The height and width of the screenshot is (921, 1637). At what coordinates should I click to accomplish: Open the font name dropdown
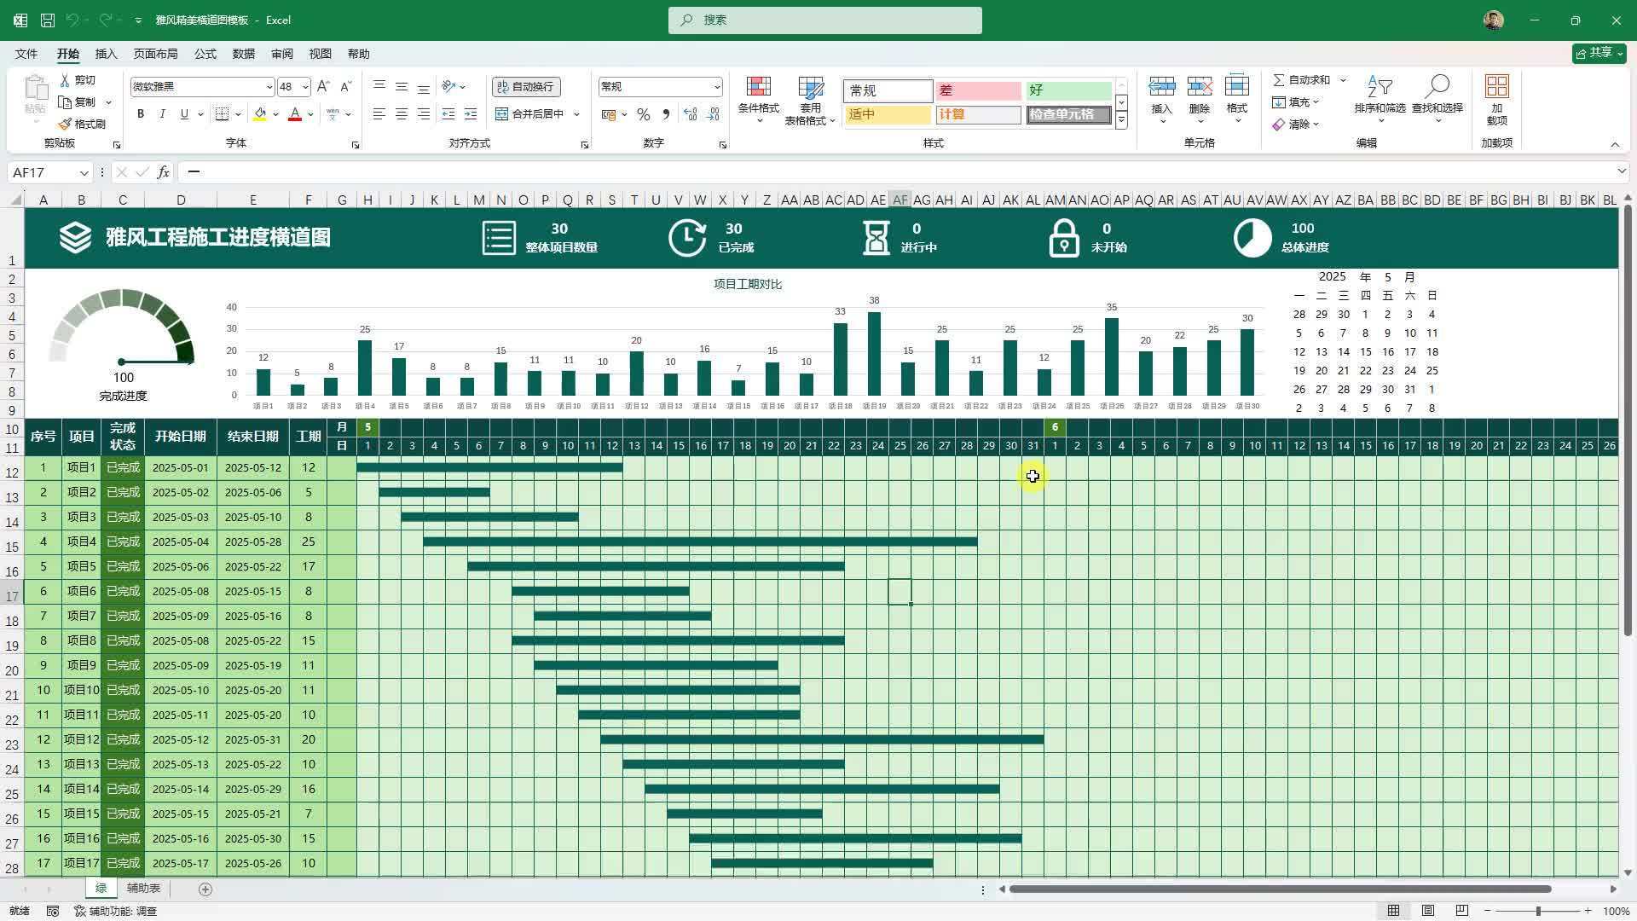(x=269, y=87)
